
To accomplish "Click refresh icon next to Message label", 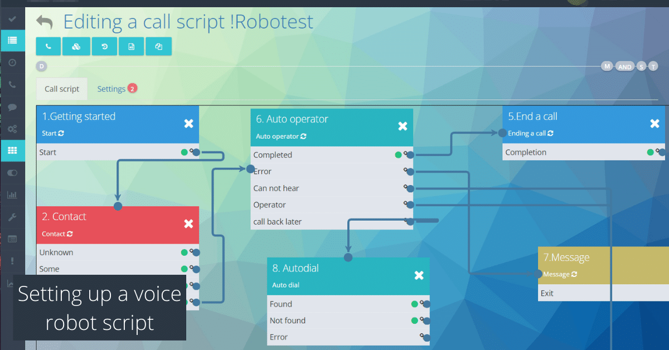I will pyautogui.click(x=574, y=274).
